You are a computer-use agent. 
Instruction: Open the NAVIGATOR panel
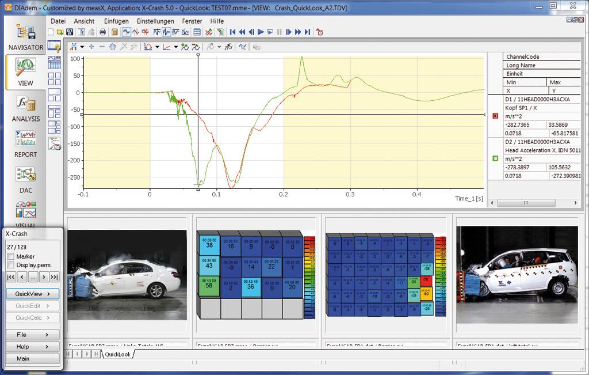coord(25,36)
